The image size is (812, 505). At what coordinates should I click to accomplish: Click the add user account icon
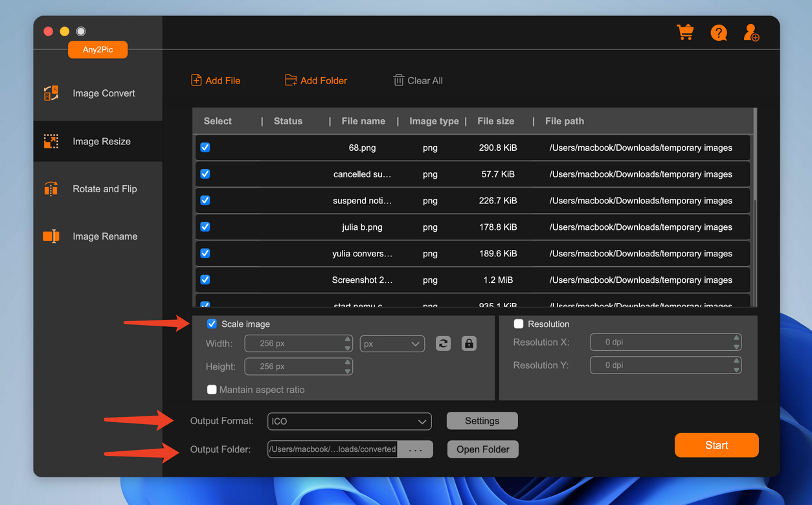tap(751, 32)
